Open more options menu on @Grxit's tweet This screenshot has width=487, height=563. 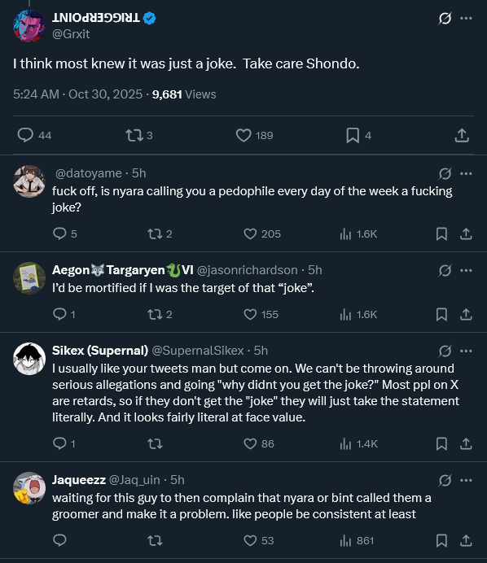466,18
